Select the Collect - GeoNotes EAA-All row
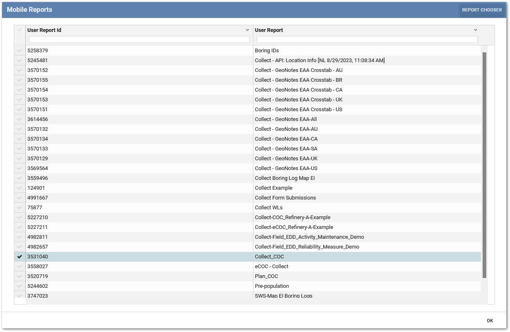This screenshot has height=332, width=510. click(20, 119)
